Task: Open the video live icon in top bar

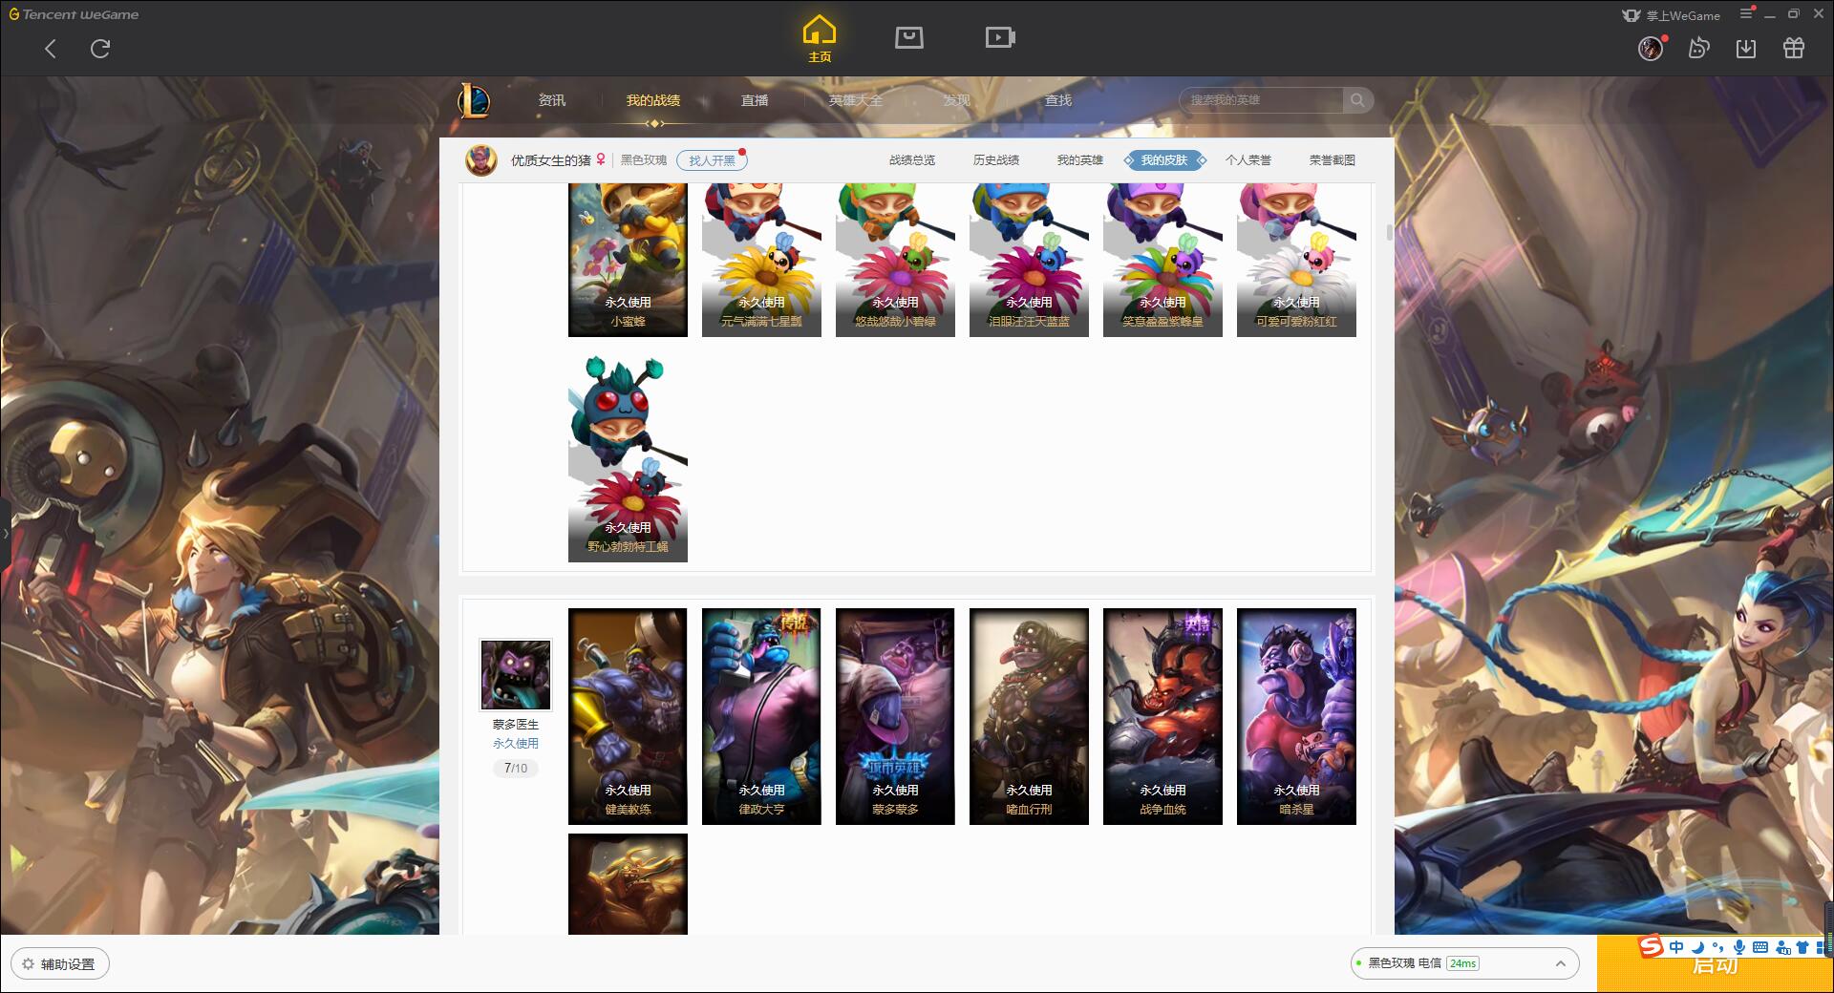Action: [x=1000, y=37]
